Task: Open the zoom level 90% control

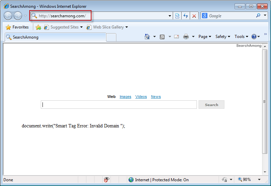Action: coord(244,180)
